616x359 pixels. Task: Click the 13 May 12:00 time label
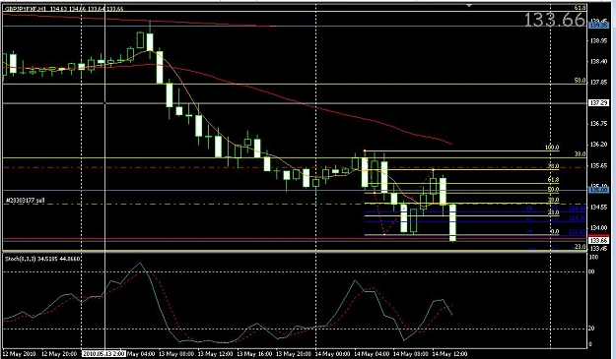[x=215, y=353]
